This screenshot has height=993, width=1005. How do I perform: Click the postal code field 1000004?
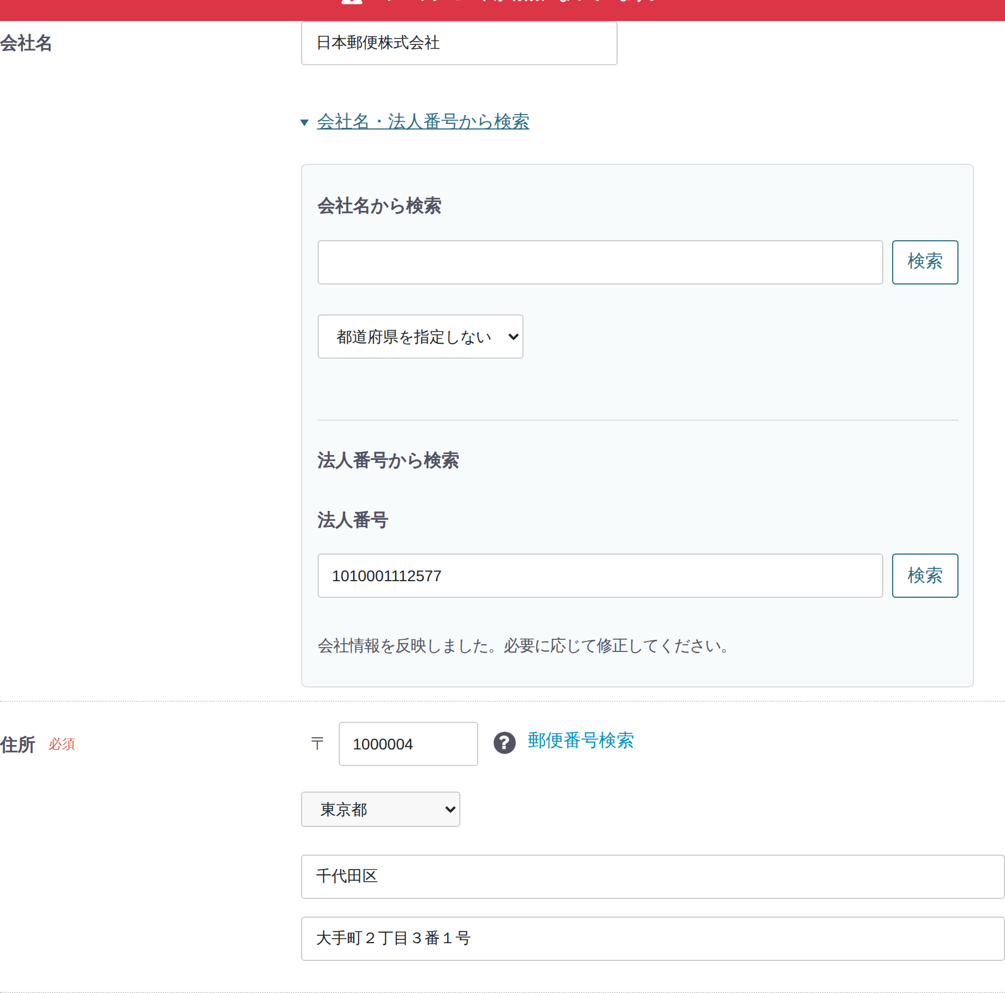408,744
